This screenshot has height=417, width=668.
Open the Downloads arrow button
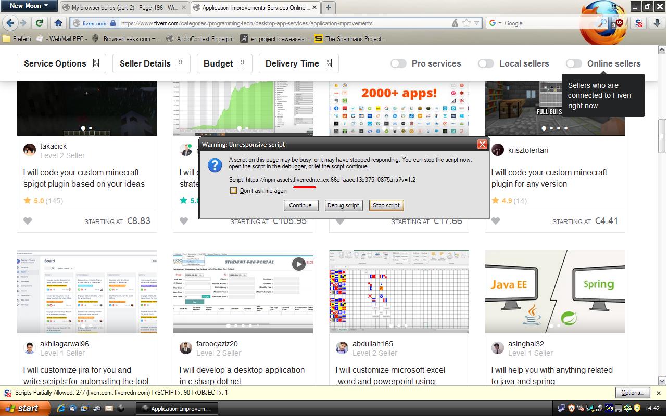point(657,23)
